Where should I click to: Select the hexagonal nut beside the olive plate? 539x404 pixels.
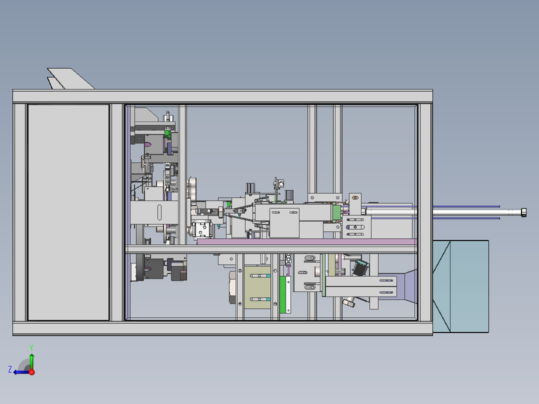click(x=232, y=287)
